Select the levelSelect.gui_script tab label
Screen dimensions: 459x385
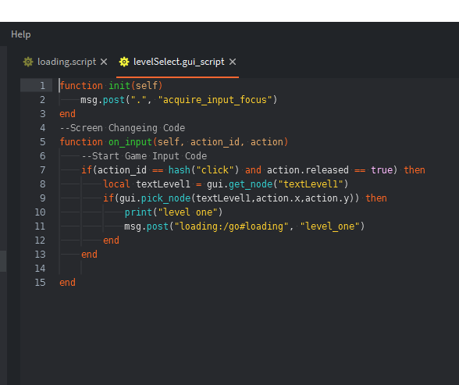tap(179, 62)
